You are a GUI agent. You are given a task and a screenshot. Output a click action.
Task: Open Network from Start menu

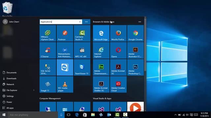8,84
